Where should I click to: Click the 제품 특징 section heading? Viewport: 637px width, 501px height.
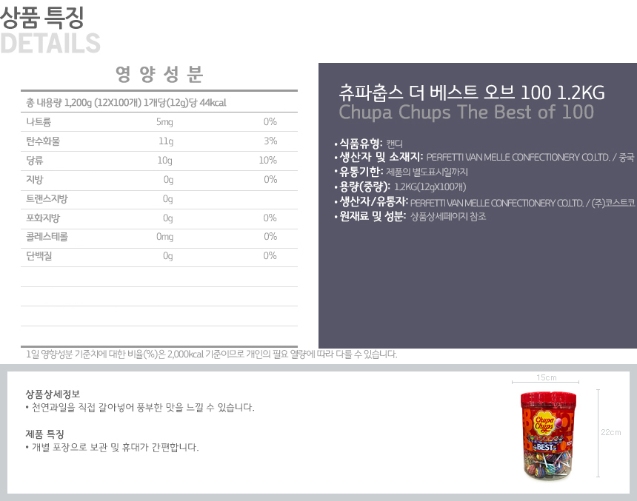(44, 434)
